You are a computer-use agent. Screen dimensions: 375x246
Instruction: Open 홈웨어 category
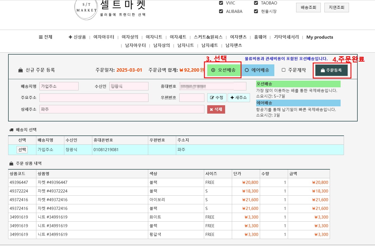pos(260,37)
